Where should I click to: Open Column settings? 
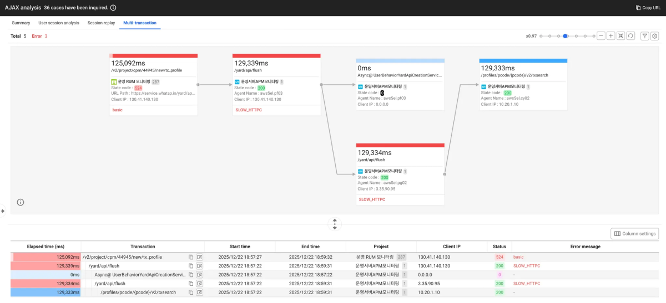coord(635,234)
